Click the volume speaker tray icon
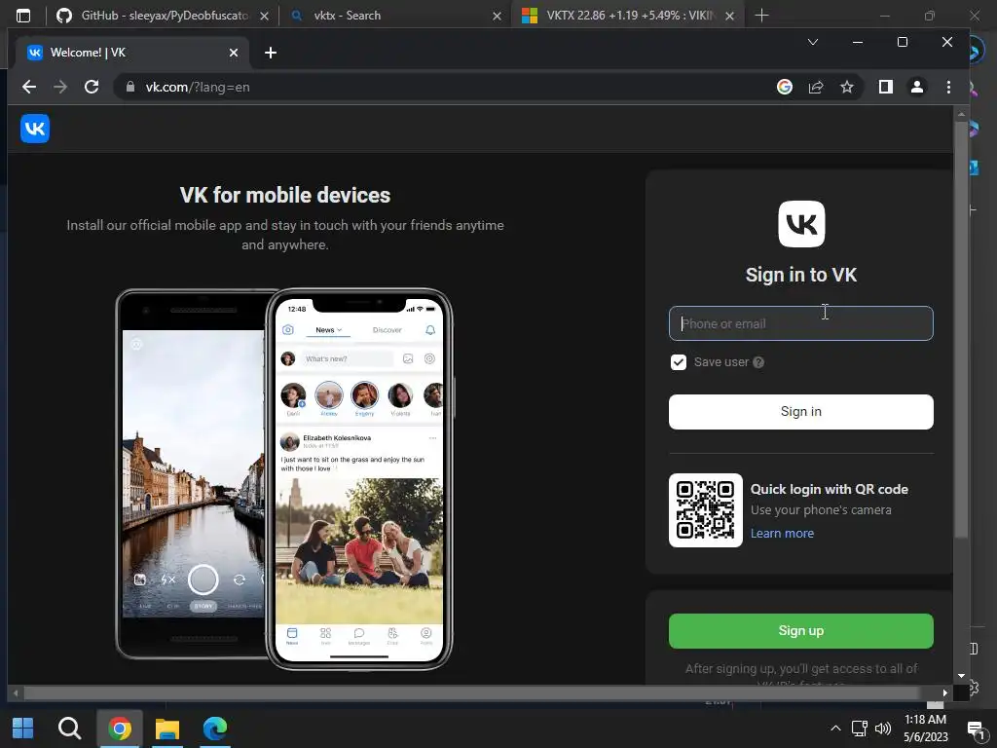 (x=882, y=729)
